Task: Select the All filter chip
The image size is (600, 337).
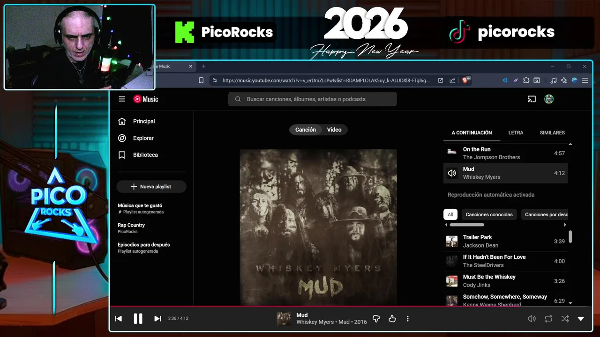Action: pos(450,214)
